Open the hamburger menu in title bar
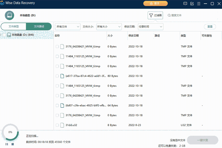Image resolution: width=222 pixels, height=148 pixels. click(x=199, y=4)
